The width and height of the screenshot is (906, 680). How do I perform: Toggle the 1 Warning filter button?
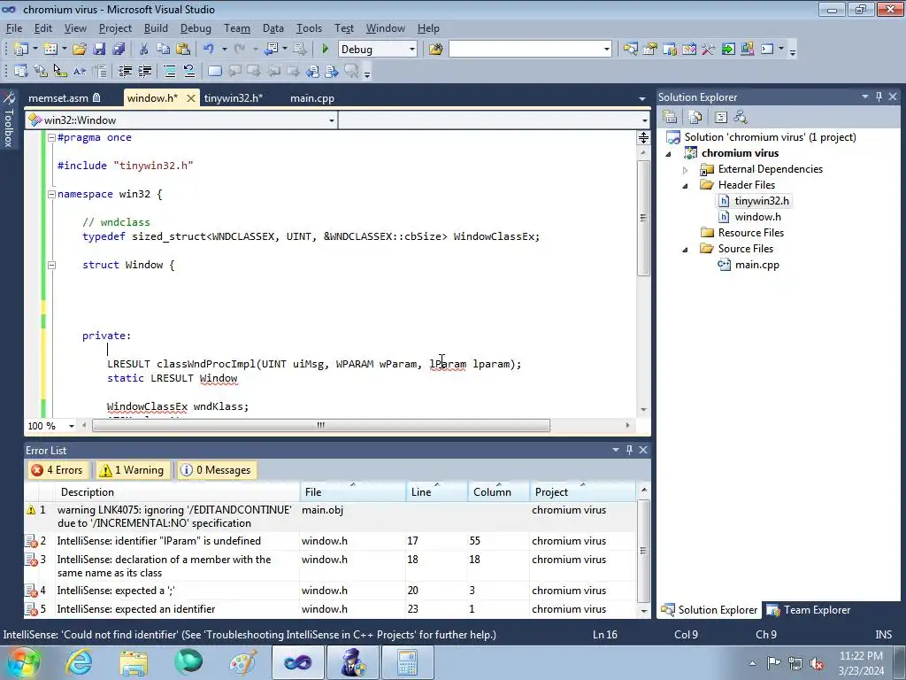point(133,470)
